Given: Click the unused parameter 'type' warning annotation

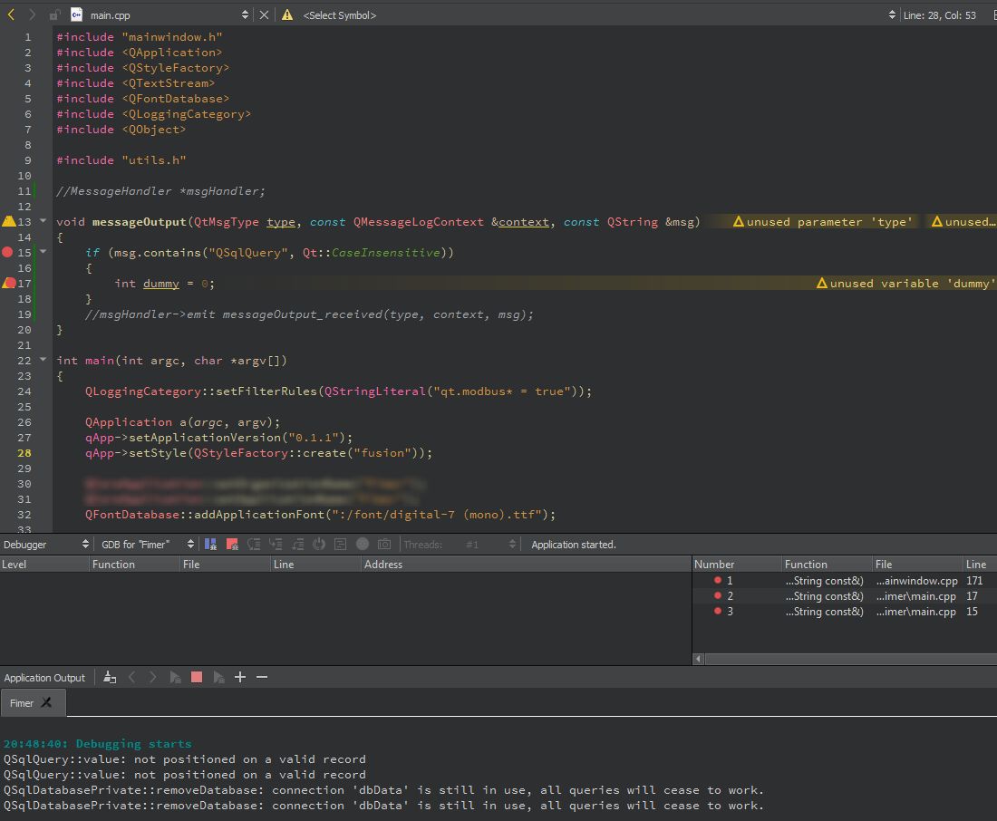Looking at the screenshot, I should pos(823,221).
